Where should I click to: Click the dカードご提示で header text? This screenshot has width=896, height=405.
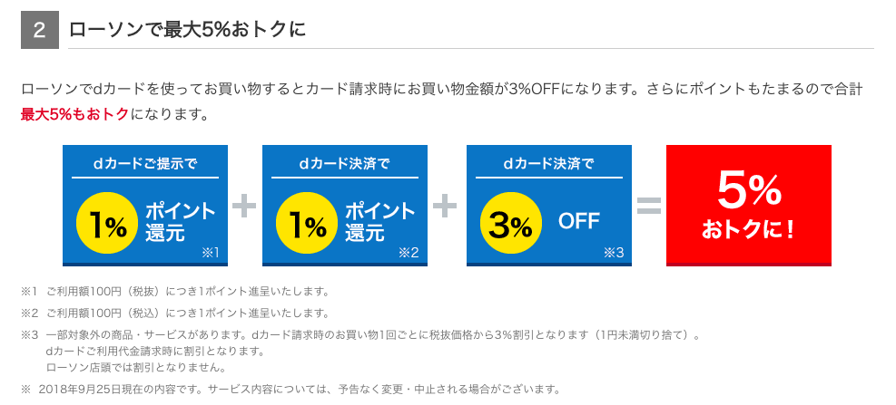(145, 164)
